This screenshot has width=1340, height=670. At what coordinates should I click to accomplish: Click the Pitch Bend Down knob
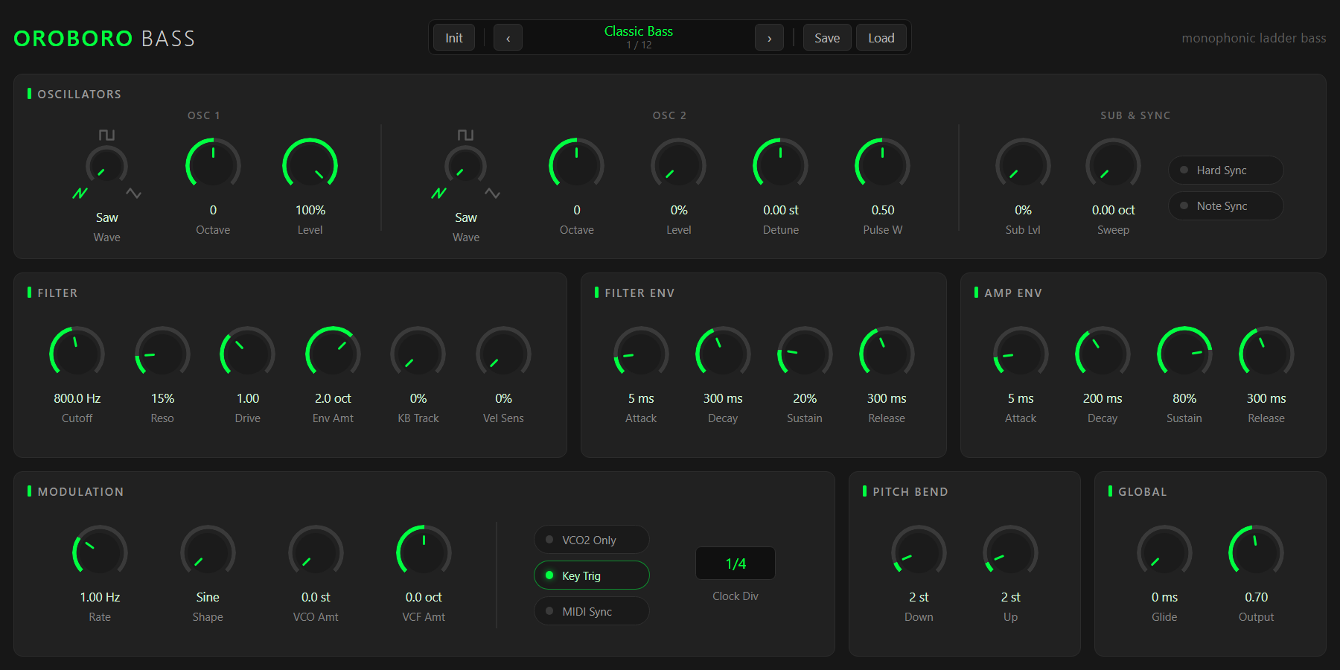tap(919, 552)
